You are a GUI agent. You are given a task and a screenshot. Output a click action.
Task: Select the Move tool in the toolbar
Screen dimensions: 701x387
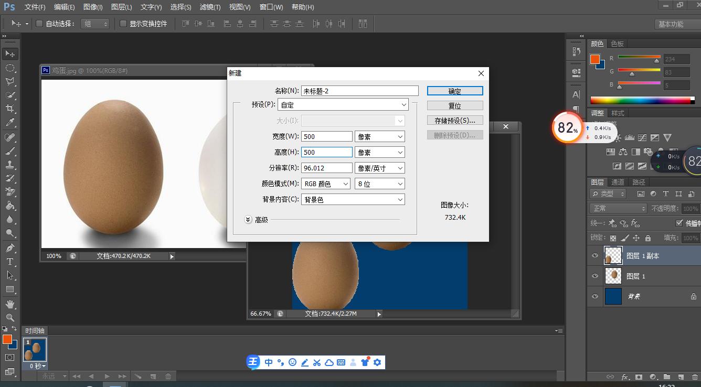click(10, 53)
